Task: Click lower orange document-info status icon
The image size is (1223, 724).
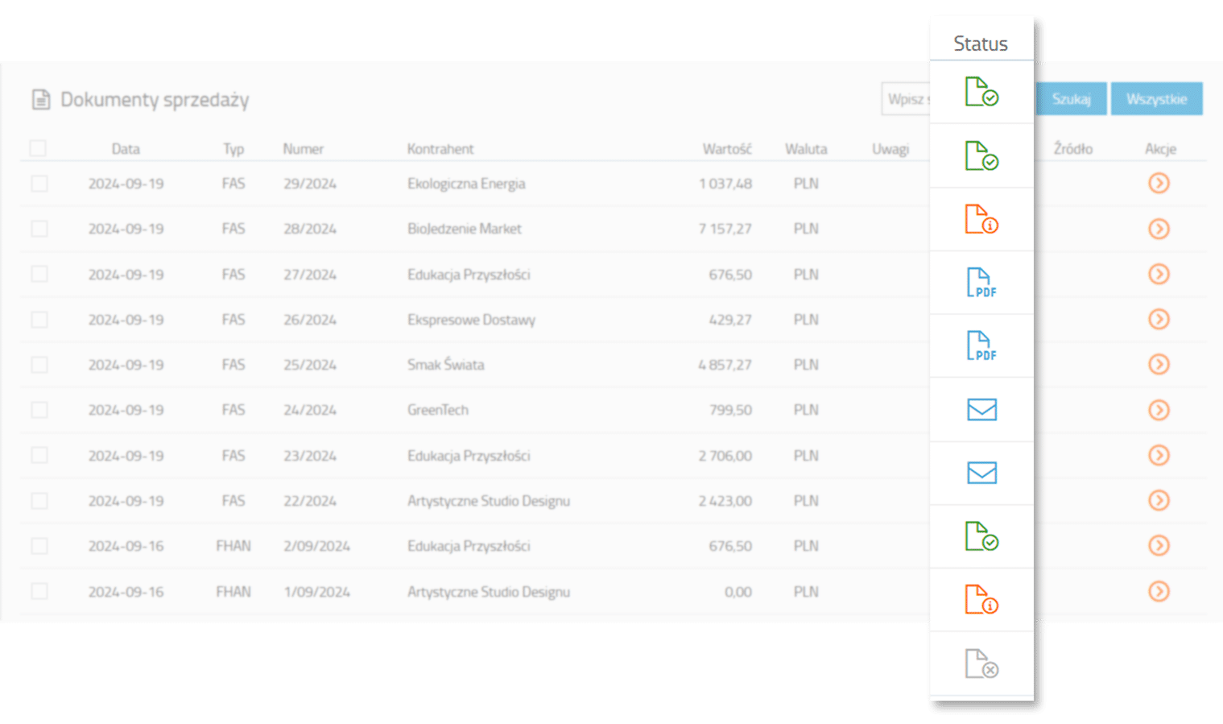Action: [x=981, y=600]
